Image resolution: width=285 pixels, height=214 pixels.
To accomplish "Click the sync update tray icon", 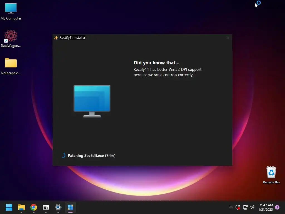I will [238, 207].
